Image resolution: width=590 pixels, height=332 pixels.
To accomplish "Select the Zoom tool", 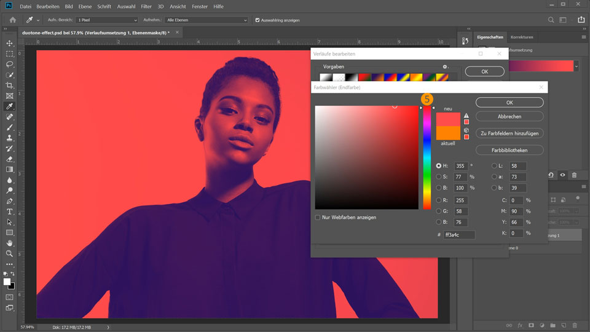I will click(10, 254).
